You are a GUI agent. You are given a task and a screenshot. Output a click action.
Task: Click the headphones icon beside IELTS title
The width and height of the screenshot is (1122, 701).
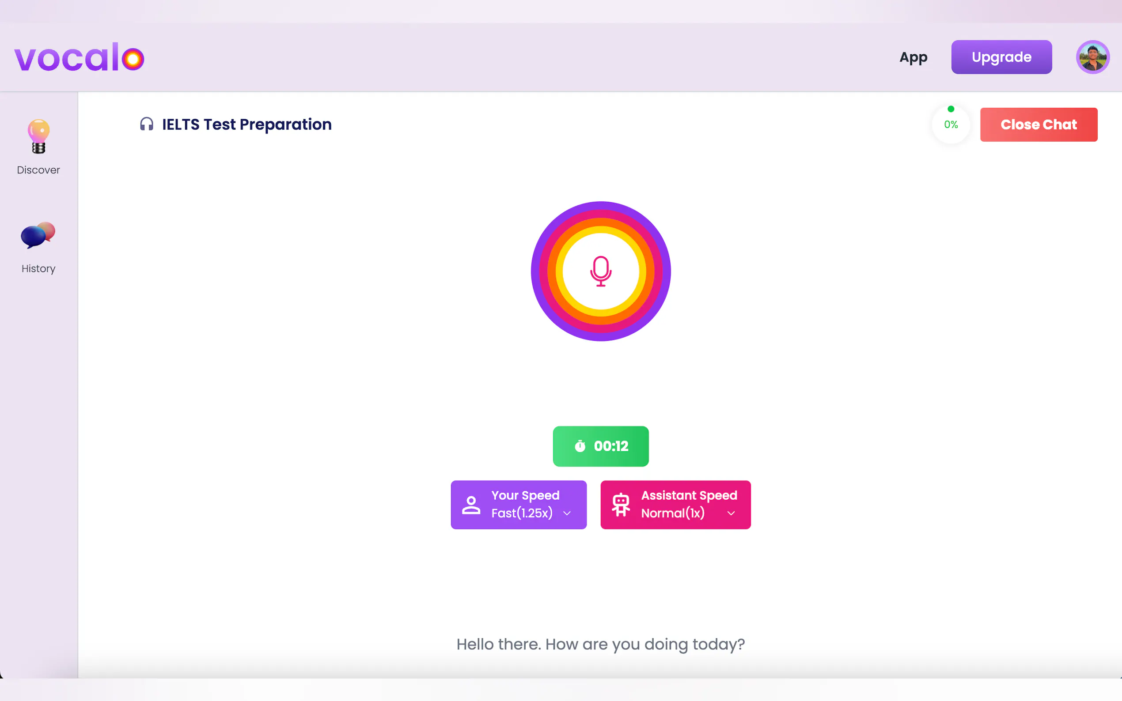click(147, 124)
